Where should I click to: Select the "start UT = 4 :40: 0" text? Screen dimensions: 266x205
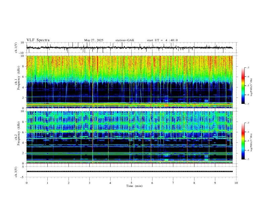pyautogui.click(x=162, y=40)
